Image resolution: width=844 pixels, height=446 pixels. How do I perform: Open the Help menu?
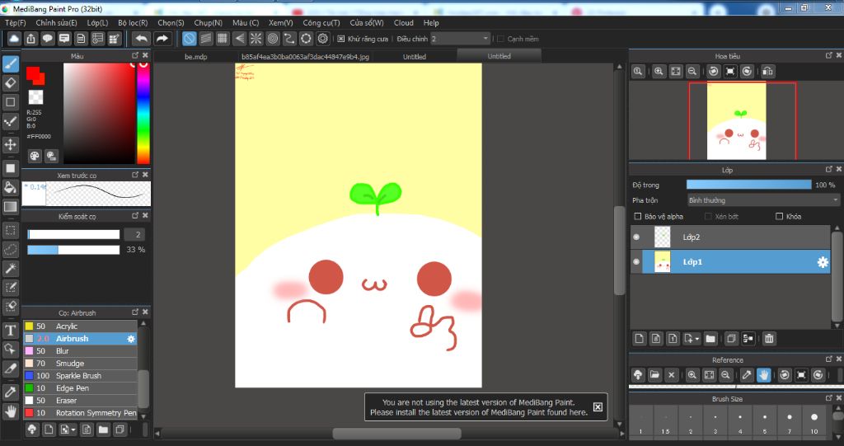pos(431,22)
